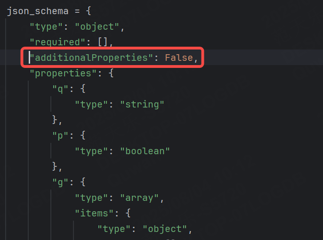Click the "additionalProperties" key
Viewport: 323px width, 240px height.
click(91, 58)
